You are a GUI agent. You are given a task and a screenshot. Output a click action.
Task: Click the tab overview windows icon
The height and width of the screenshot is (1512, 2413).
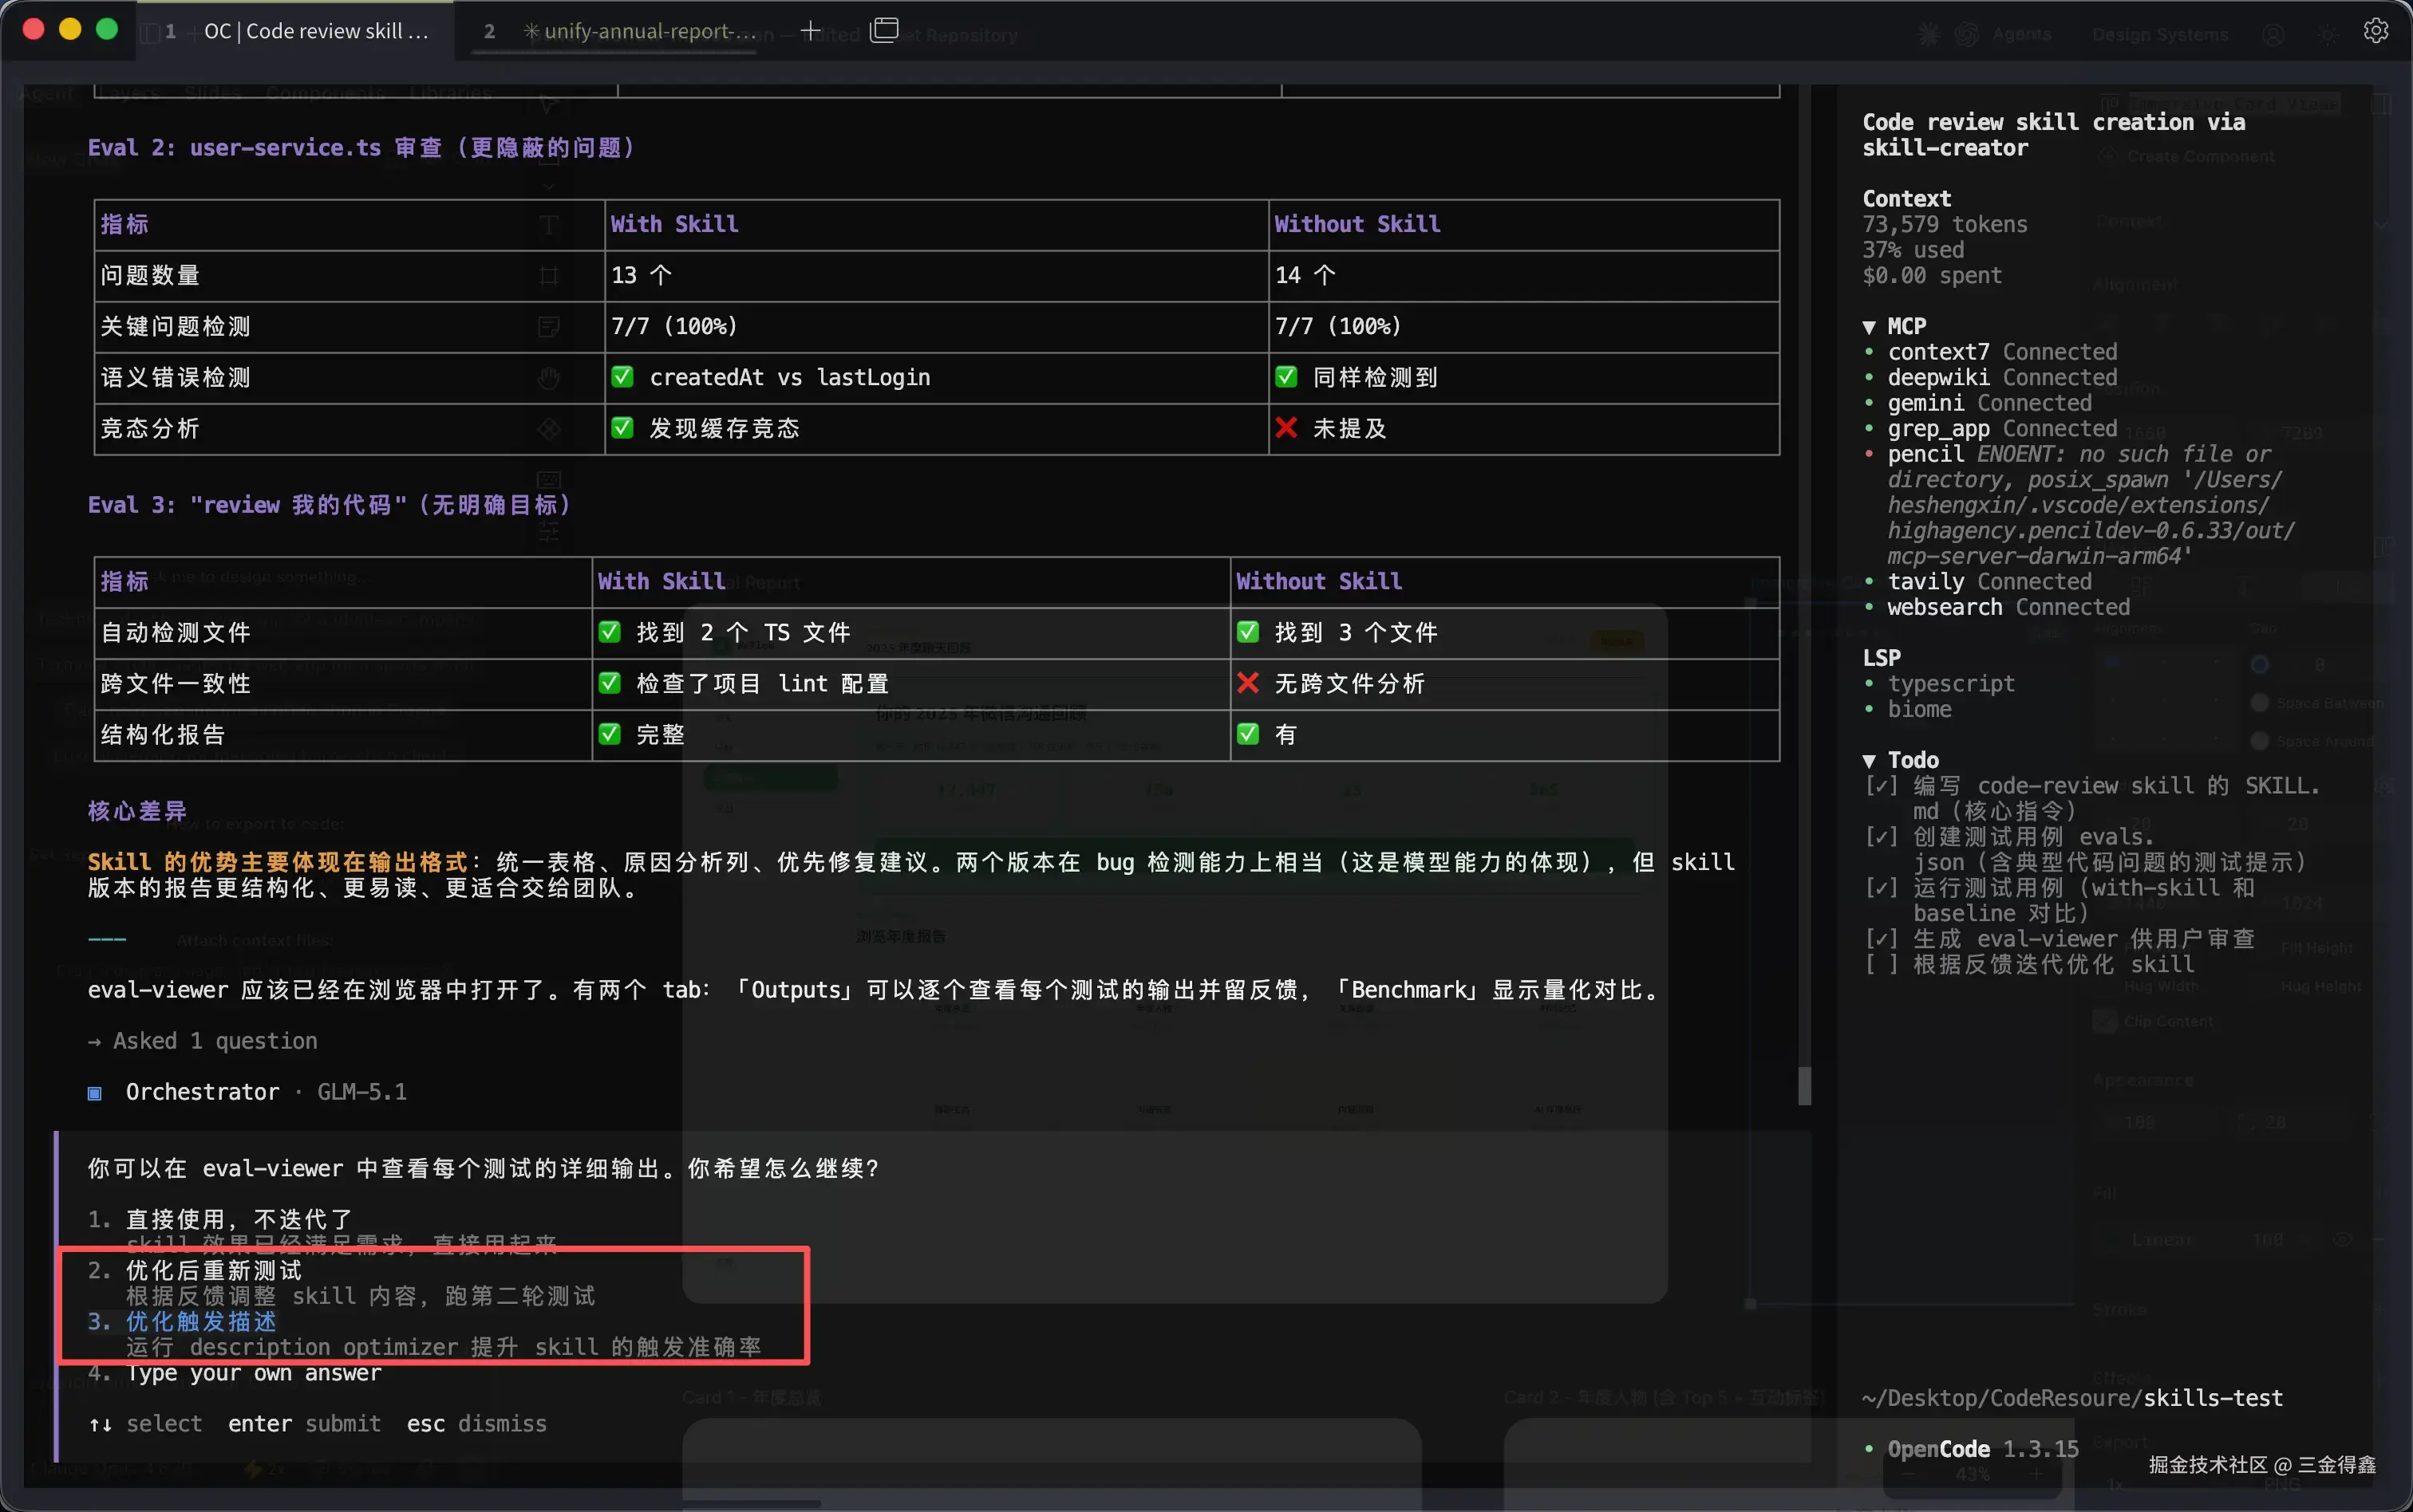[884, 30]
